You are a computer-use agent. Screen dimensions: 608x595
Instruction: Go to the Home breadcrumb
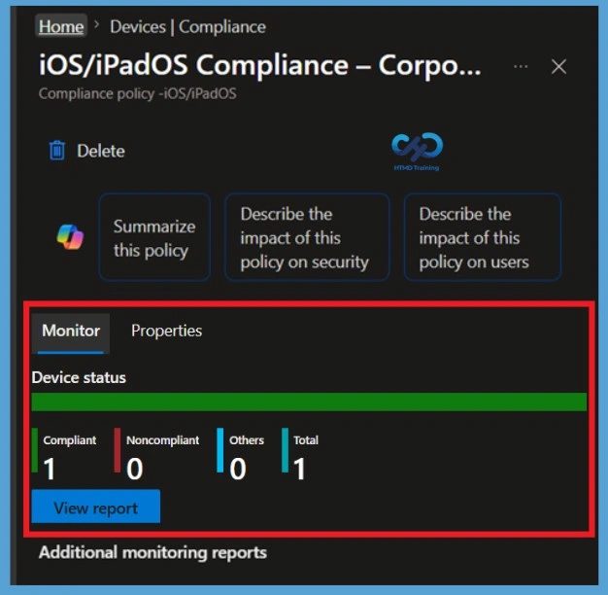tap(61, 27)
